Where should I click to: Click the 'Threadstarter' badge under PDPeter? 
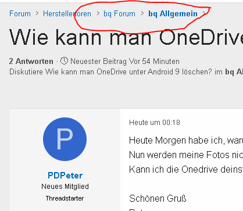pos(65,198)
